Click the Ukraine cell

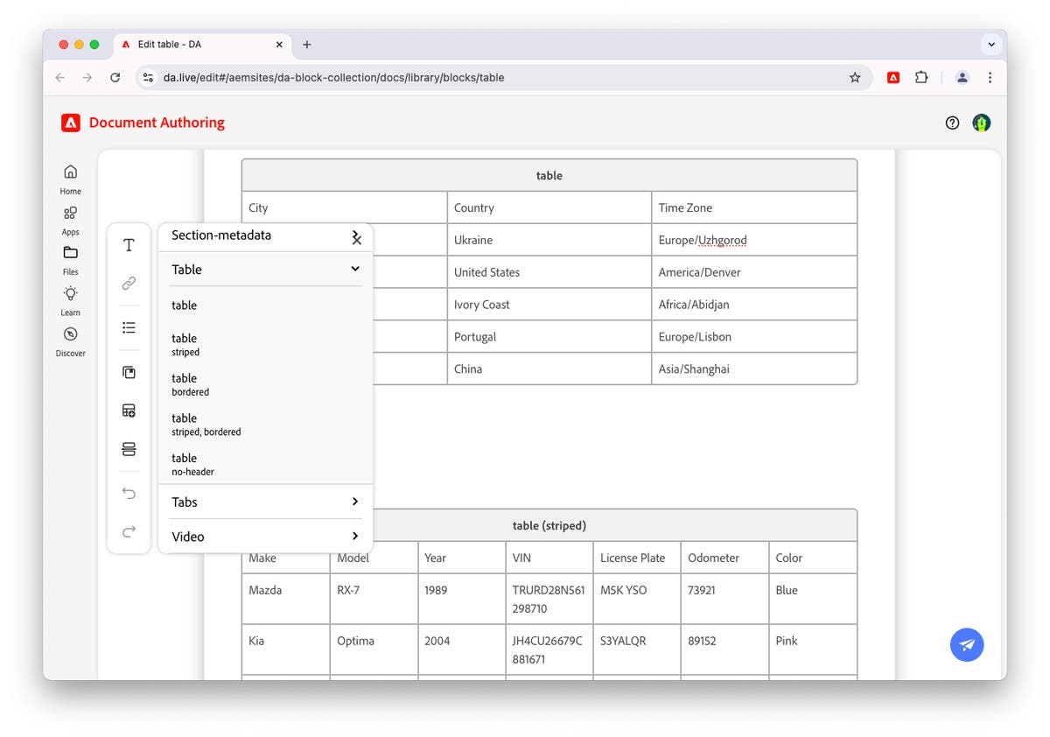coord(549,240)
